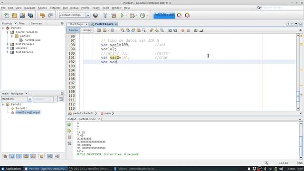Click the Last Edit icon in editor toolbar
This screenshot has width=304, height=171.
[99, 30]
